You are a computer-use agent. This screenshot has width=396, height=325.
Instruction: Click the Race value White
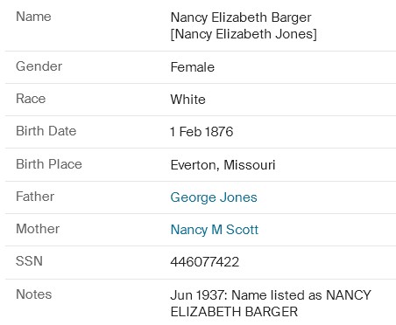click(187, 100)
